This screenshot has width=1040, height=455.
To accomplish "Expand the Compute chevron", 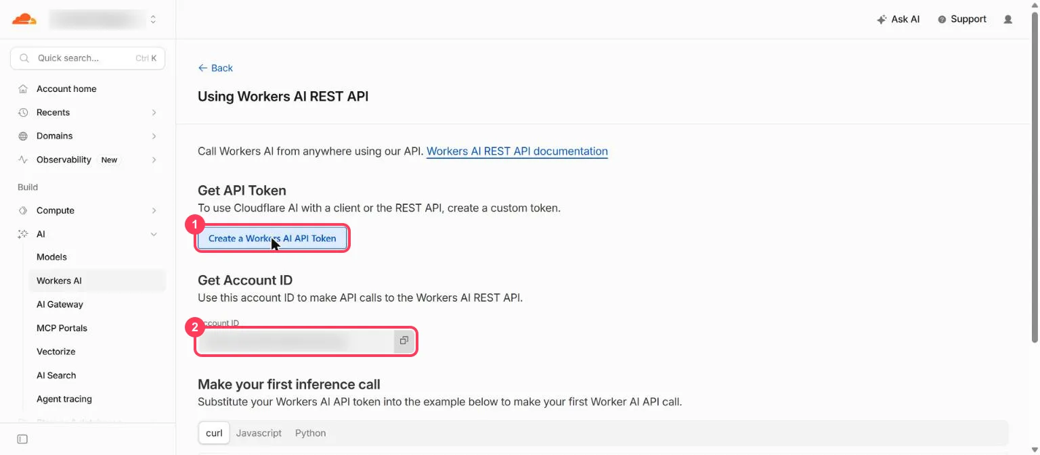I will [x=154, y=210].
